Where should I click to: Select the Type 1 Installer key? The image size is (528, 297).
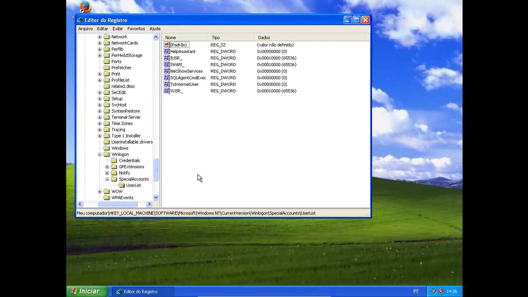tap(126, 136)
